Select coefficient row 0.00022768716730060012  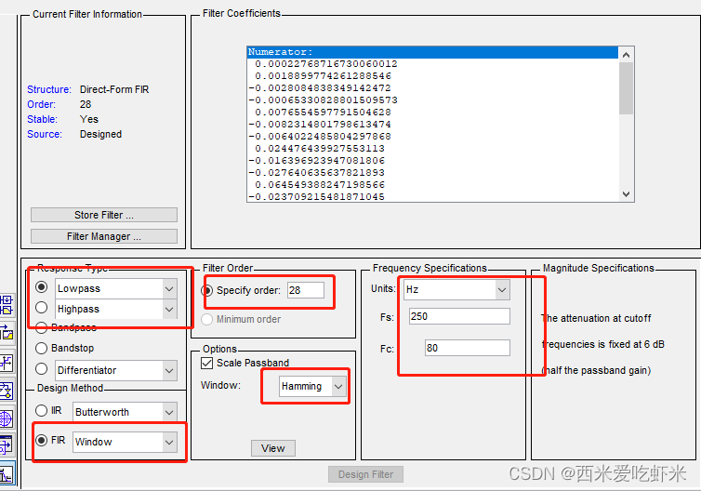coord(432,64)
